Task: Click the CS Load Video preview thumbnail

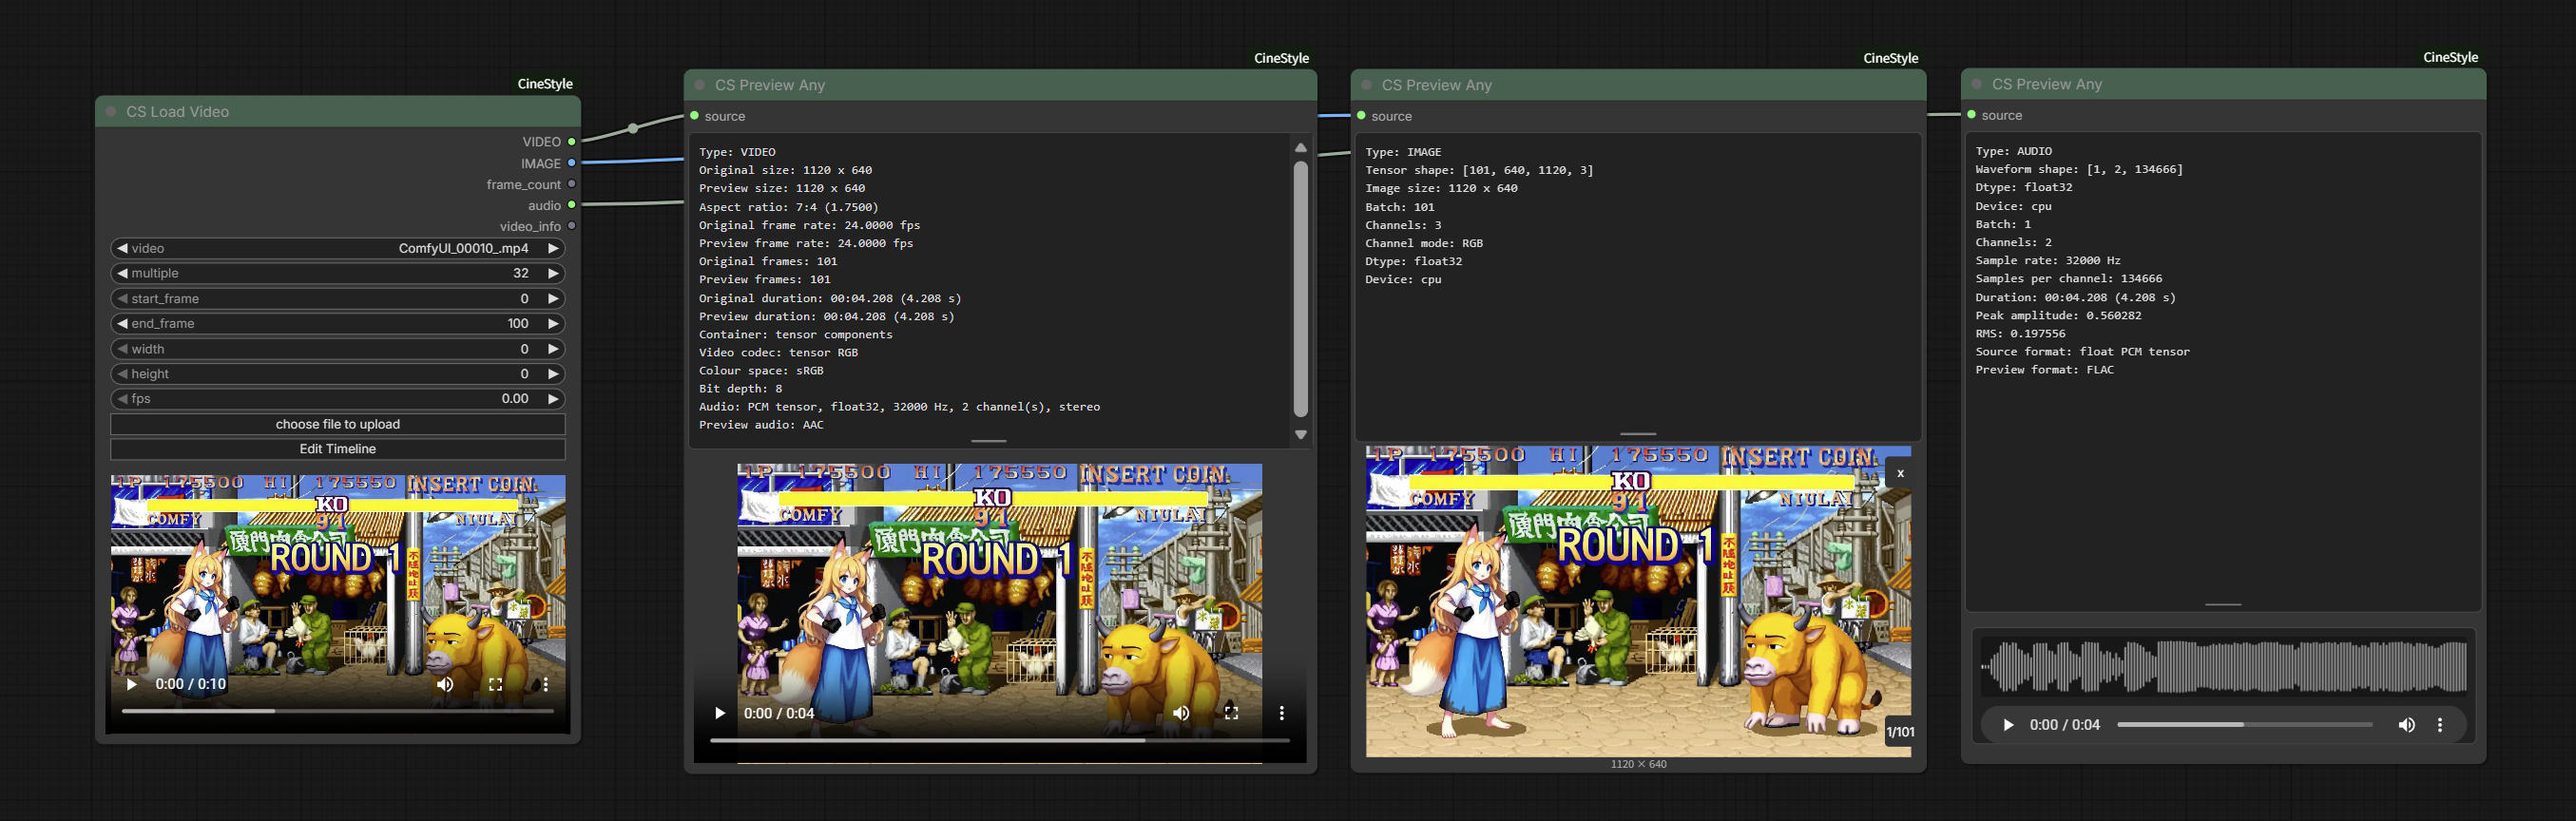Action: coord(338,604)
